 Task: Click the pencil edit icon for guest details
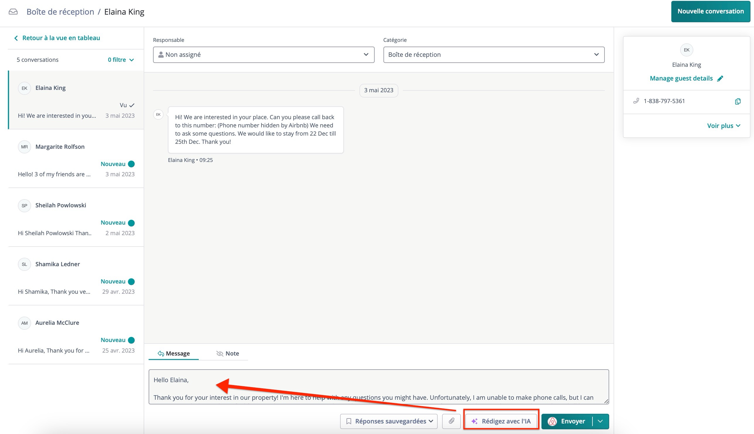click(720, 78)
